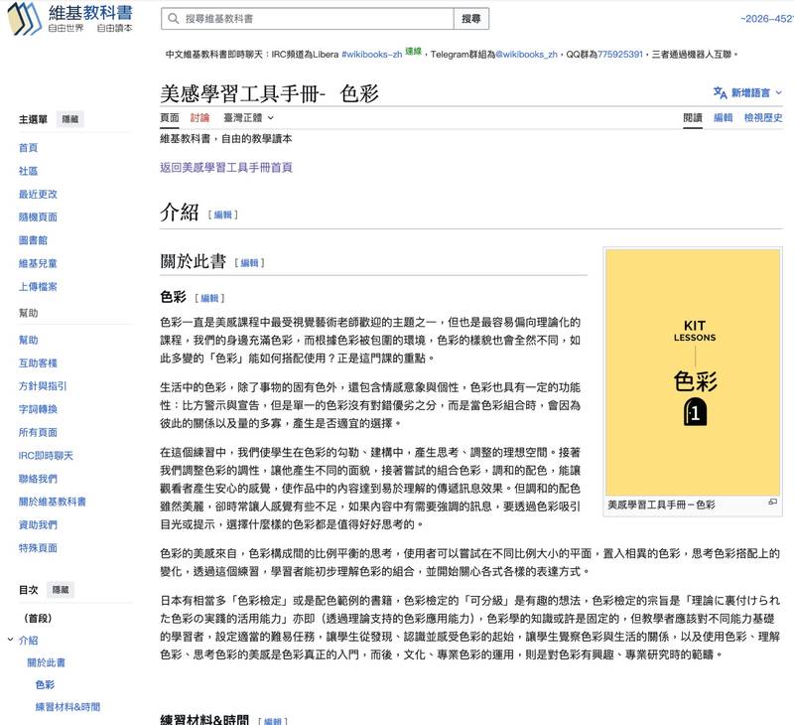Open 聯絡我們 in sidebar
The height and width of the screenshot is (725, 794).
38,479
